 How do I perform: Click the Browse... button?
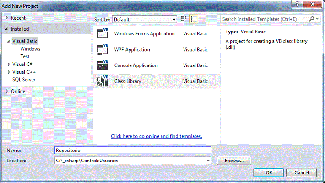(x=234, y=161)
